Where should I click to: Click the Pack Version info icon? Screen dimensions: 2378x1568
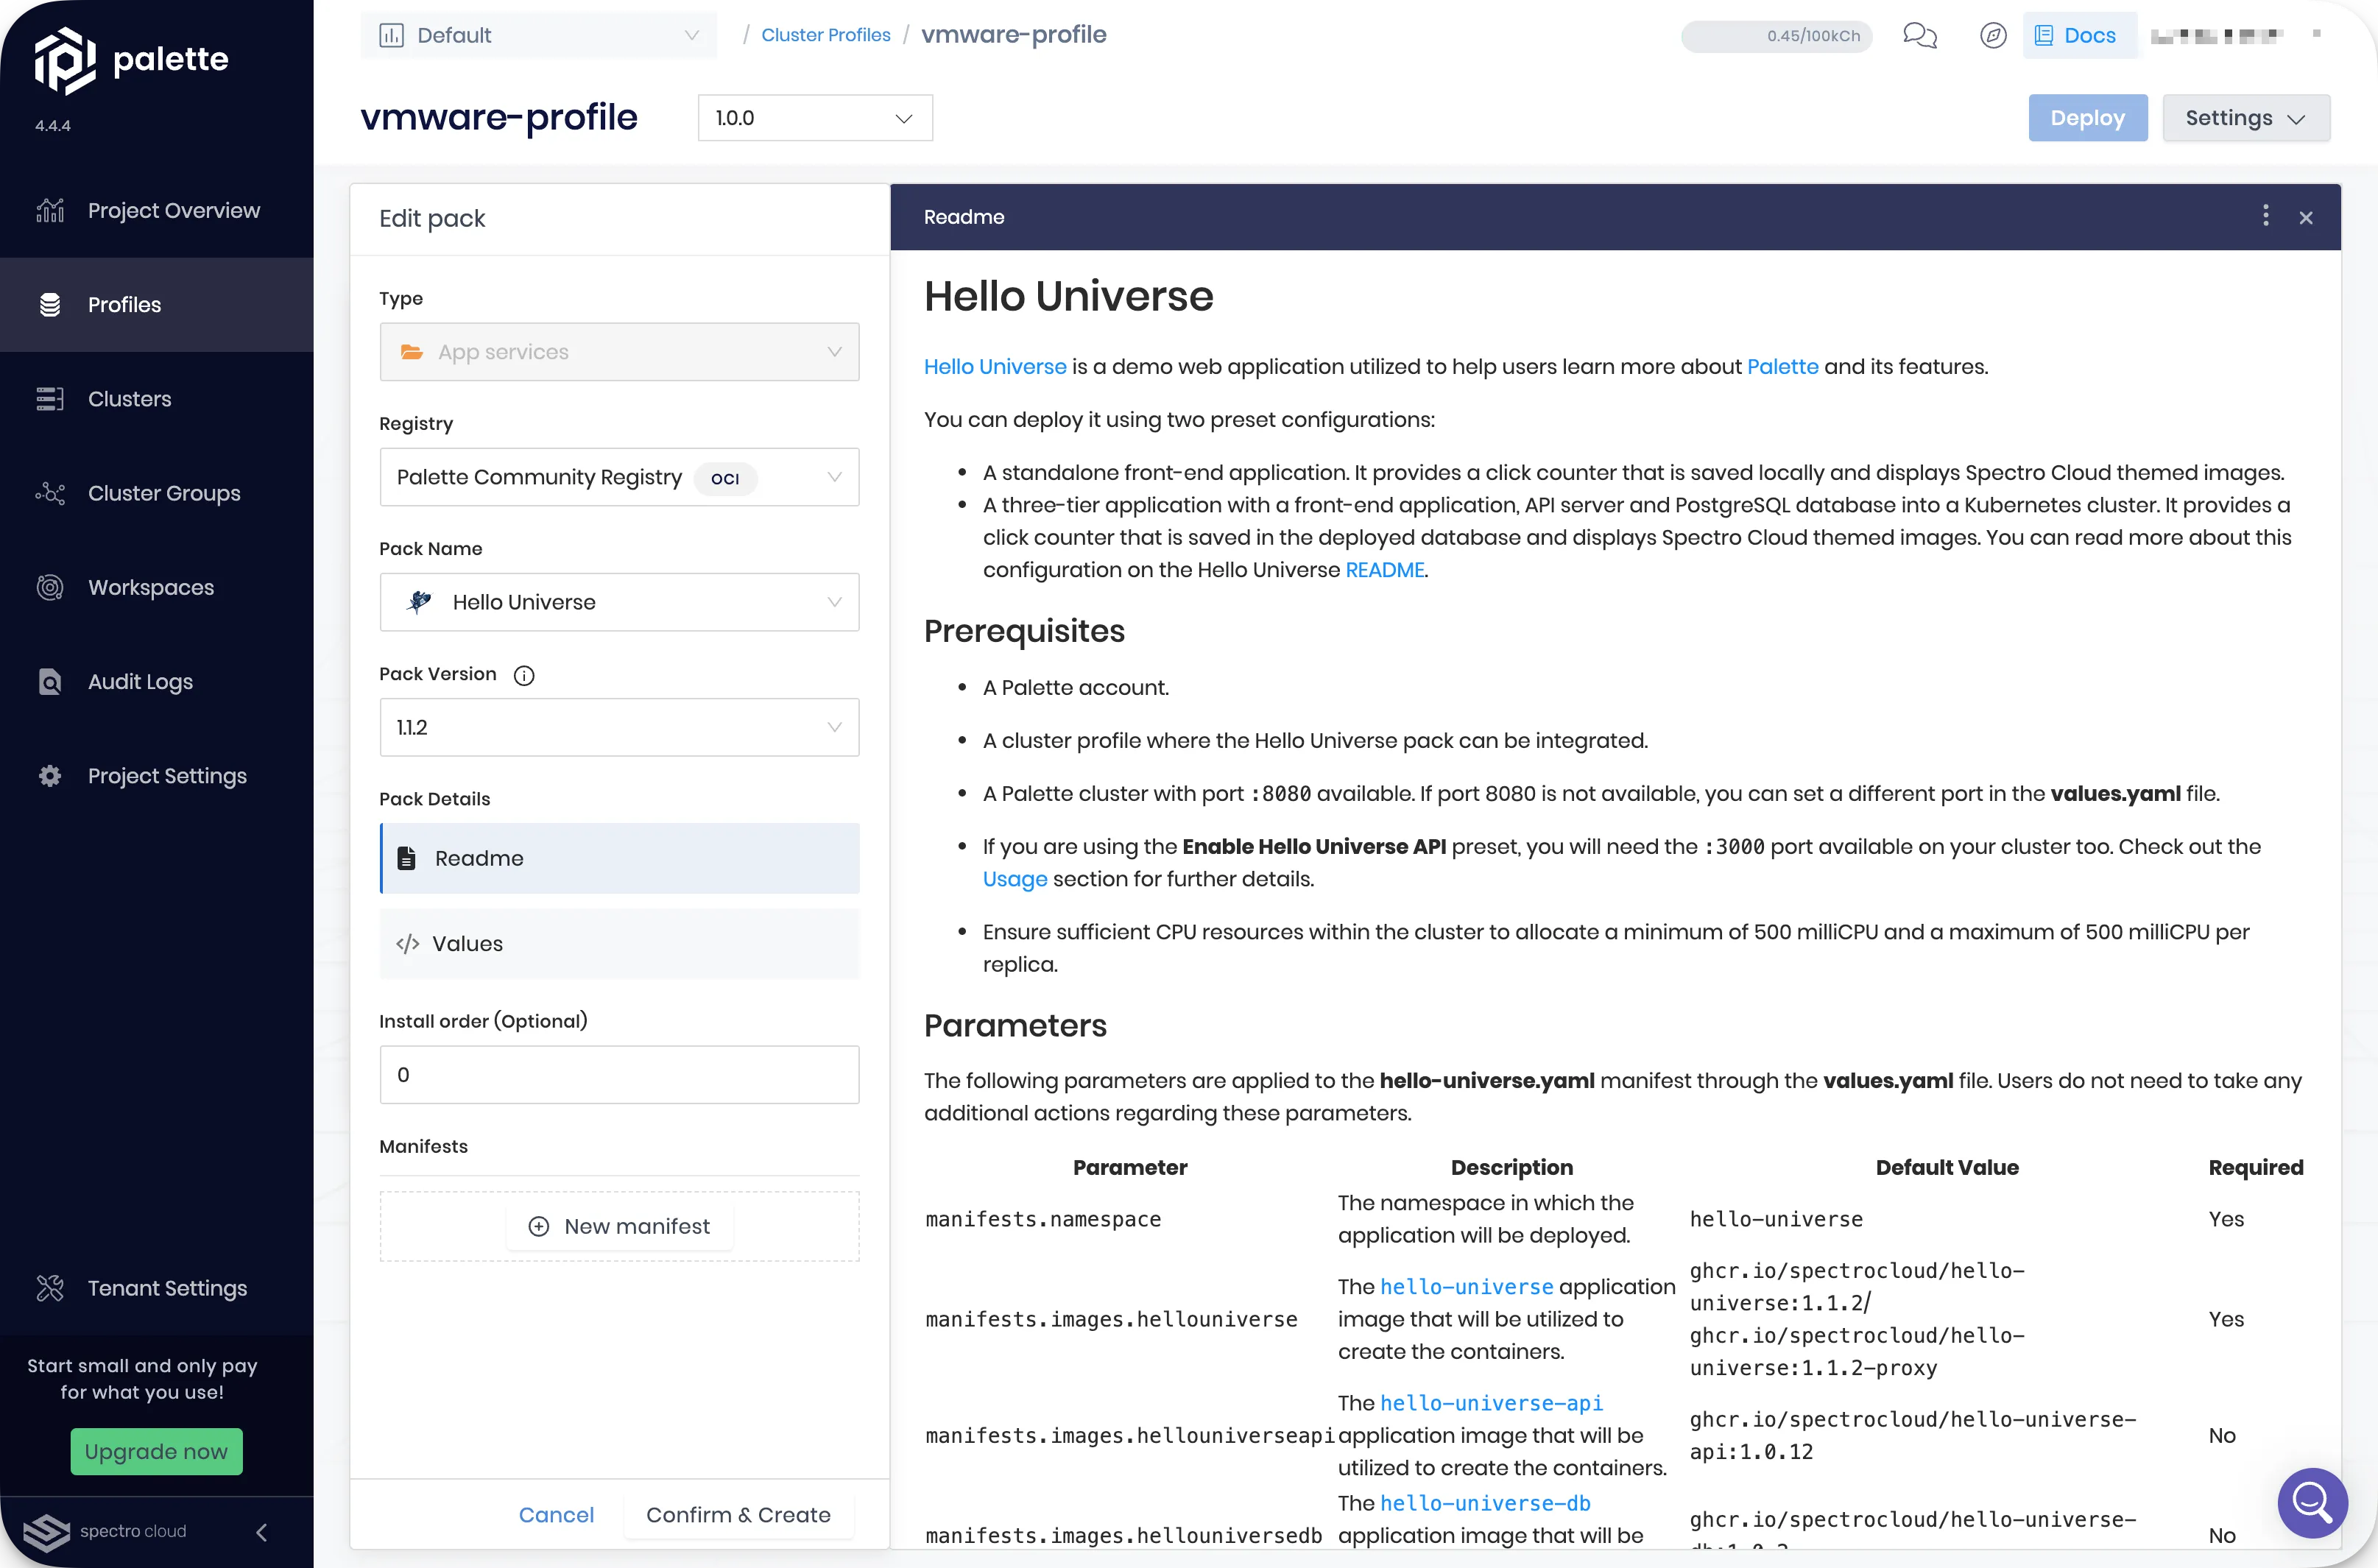pyautogui.click(x=524, y=675)
